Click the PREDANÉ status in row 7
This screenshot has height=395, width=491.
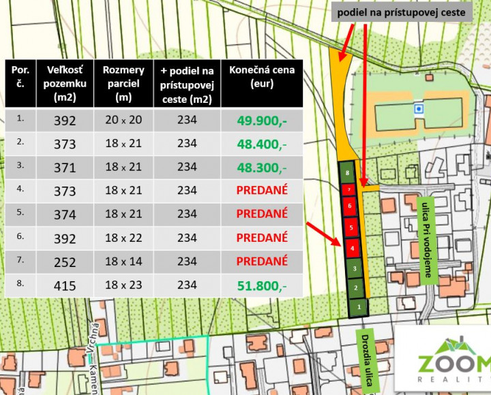(261, 262)
